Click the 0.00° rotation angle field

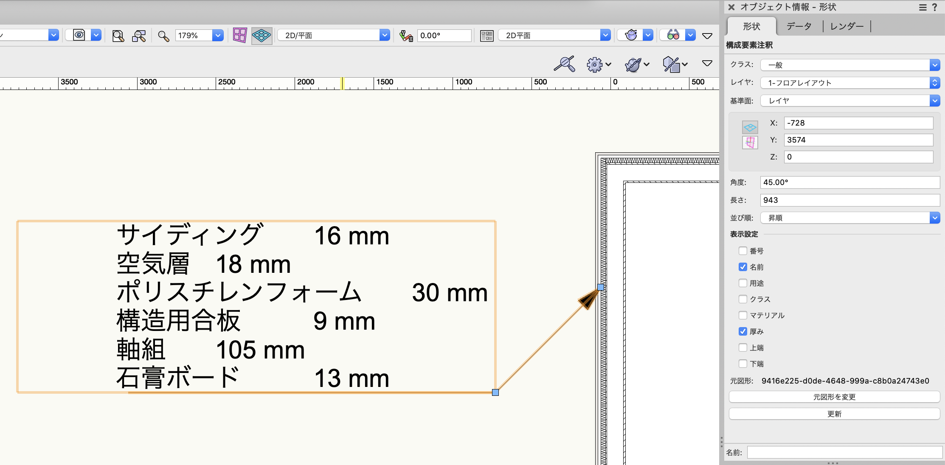pyautogui.click(x=444, y=35)
